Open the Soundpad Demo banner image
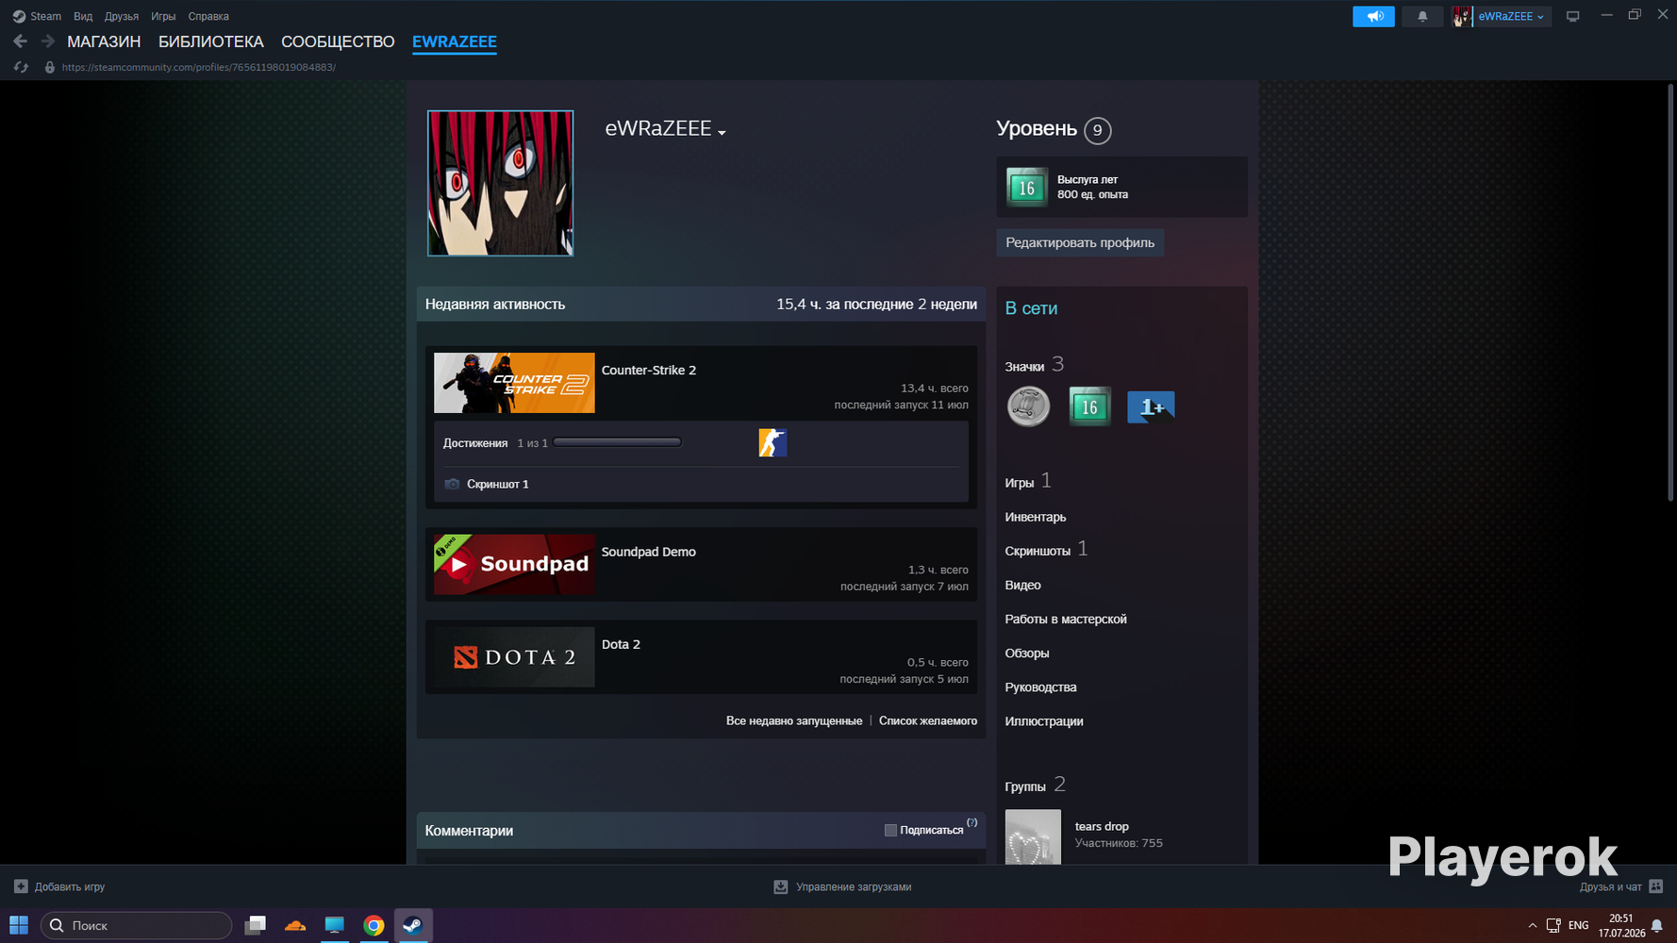The height and width of the screenshot is (943, 1677). (x=514, y=564)
